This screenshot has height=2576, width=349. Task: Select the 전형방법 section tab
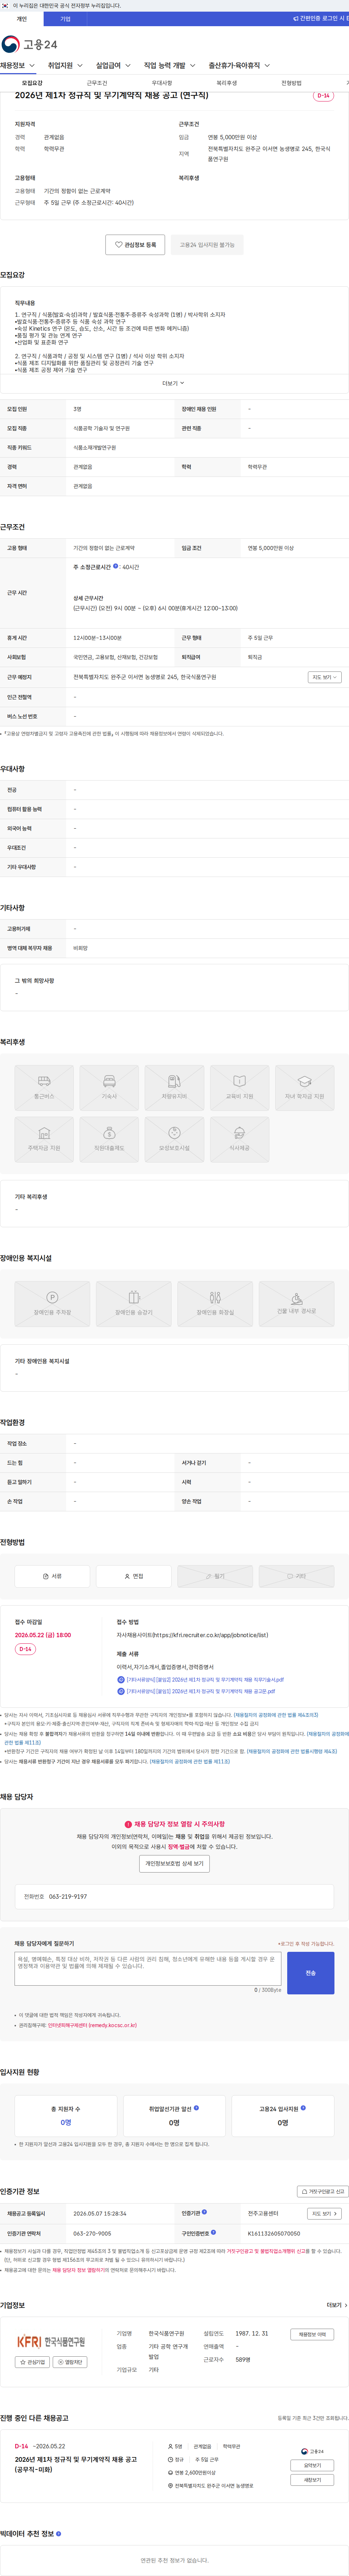click(291, 83)
